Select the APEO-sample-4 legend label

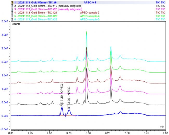point(90,16)
